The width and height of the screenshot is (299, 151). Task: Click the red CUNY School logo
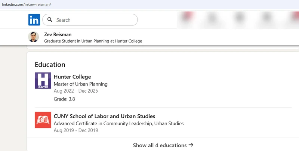click(43, 120)
